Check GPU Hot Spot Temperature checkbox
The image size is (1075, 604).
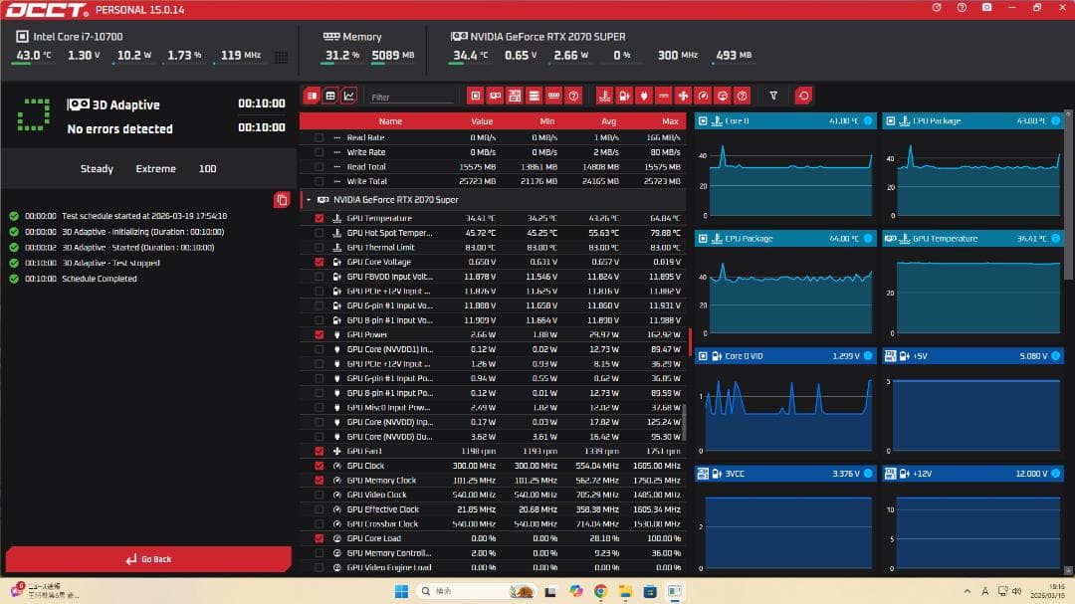pyautogui.click(x=319, y=233)
